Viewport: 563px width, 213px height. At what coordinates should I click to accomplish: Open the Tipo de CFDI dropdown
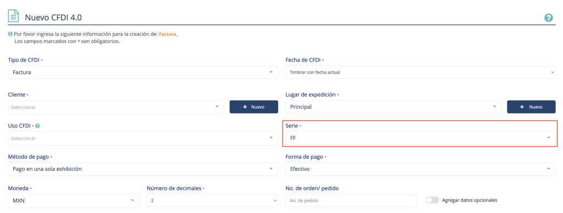pos(143,72)
